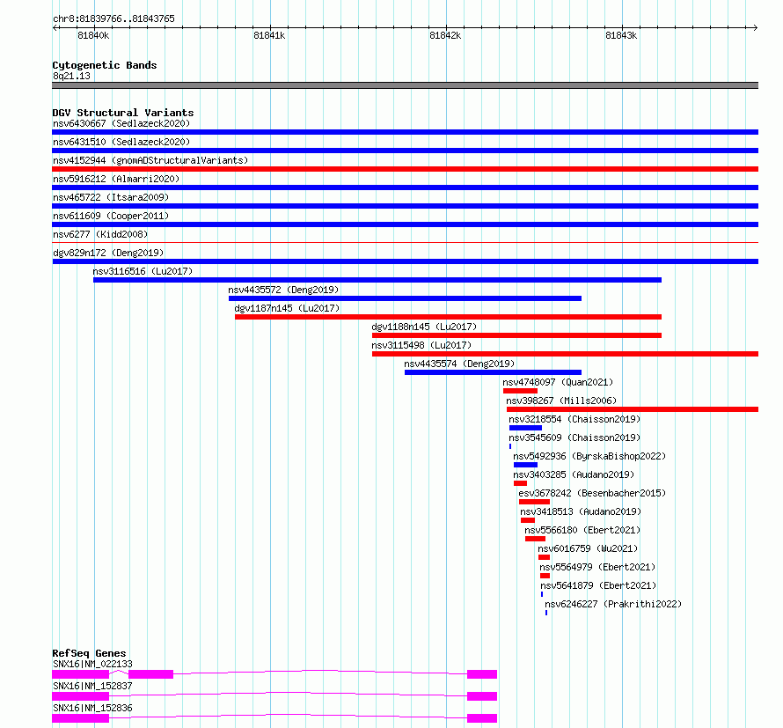
Task: Select the left magenta exon of SNX16|NM_152837
Action: [x=80, y=696]
